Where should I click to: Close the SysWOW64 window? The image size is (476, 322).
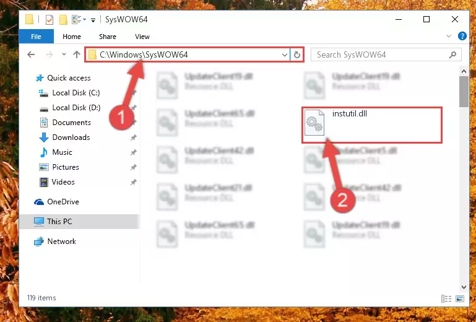[x=454, y=19]
